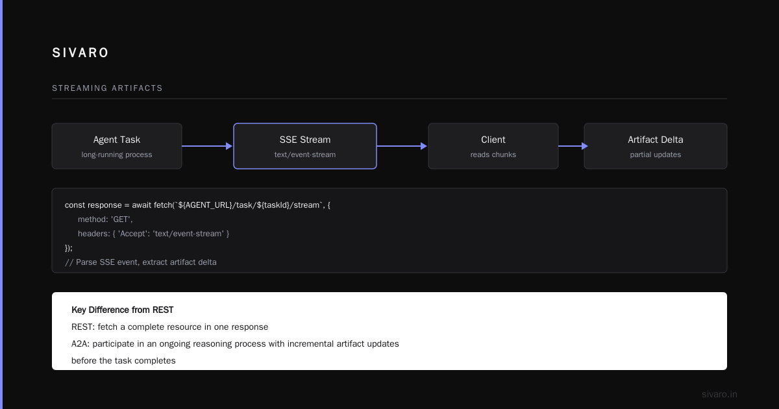Click the 'long-running process' caption
The width and height of the screenshot is (779, 409).
pos(117,155)
